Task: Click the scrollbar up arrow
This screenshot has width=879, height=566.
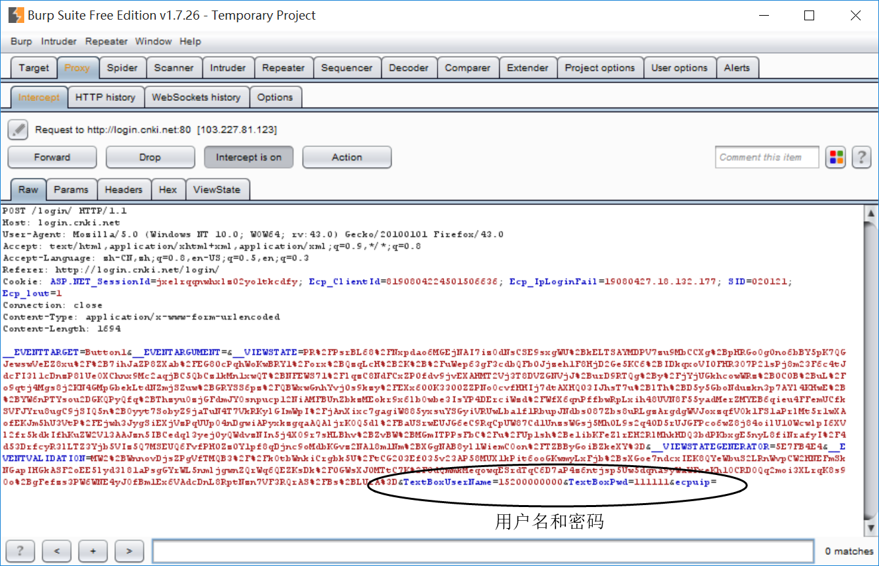Action: click(870, 213)
